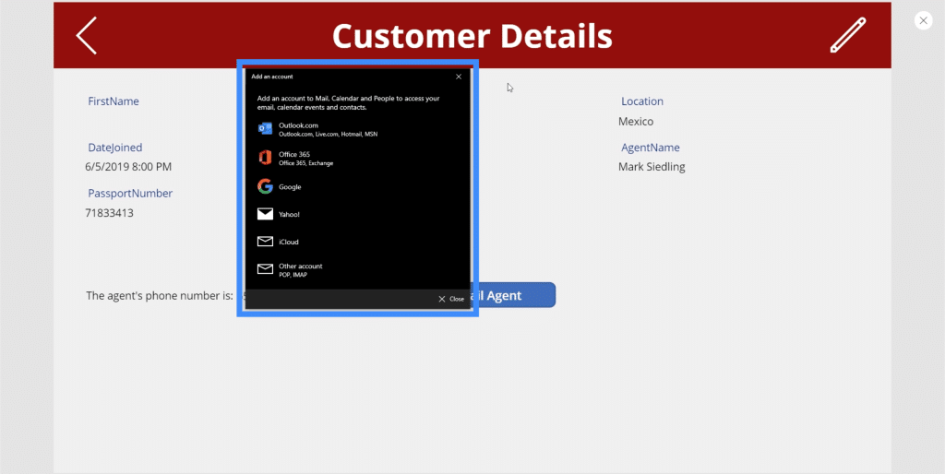Click the Location label

[642, 101]
